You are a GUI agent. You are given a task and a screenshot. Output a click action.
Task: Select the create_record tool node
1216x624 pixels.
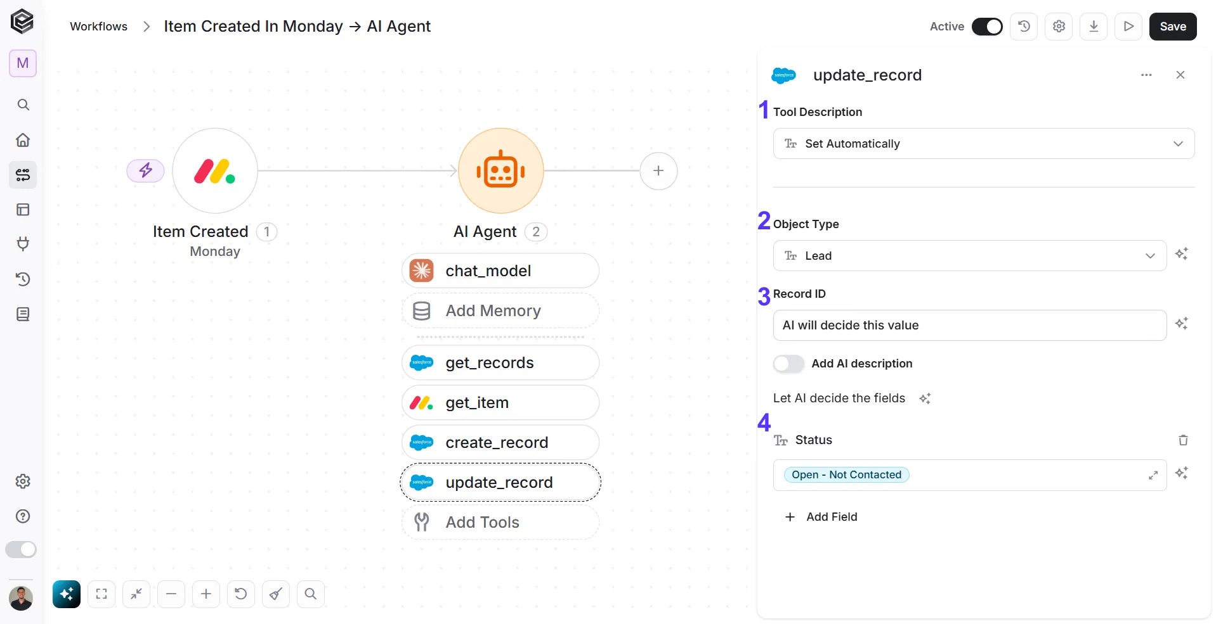[500, 442]
